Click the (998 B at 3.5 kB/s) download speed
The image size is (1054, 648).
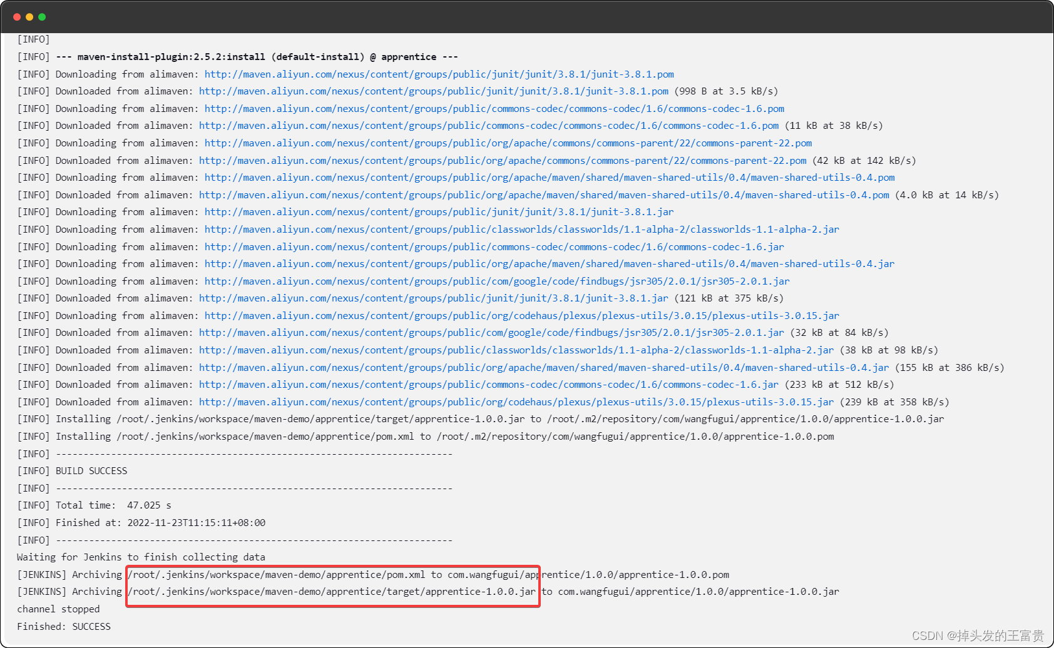tap(726, 91)
